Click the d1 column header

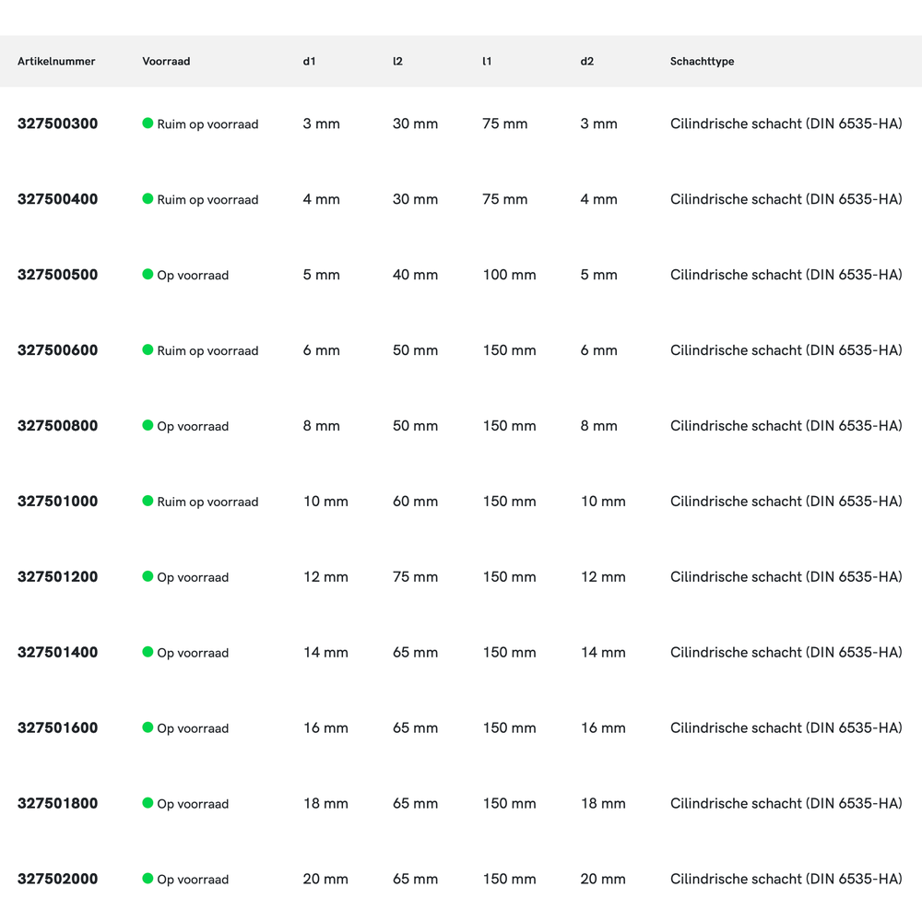click(309, 62)
